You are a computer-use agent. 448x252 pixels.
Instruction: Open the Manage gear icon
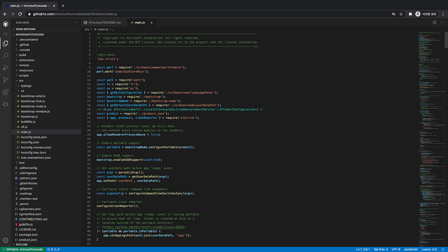(6, 240)
